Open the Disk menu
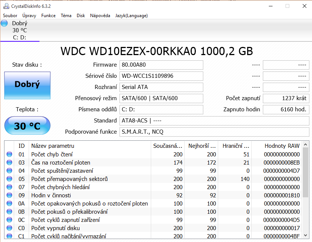Image resolution: width=312 pixels, height=242 pixels. [x=81, y=16]
